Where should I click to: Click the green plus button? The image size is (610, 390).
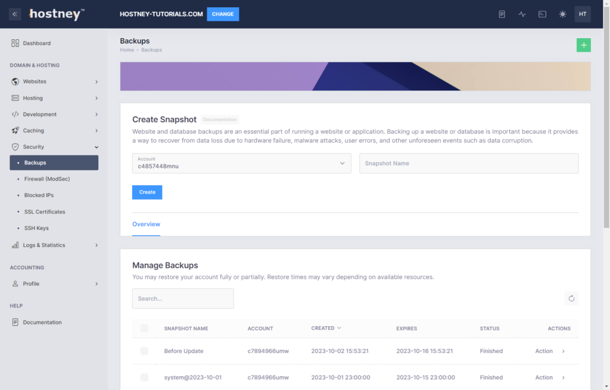[x=583, y=45]
